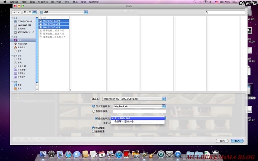The image size is (258, 161).
Task: Open the 桌面 folder path dropdown
Action: pos(63,12)
